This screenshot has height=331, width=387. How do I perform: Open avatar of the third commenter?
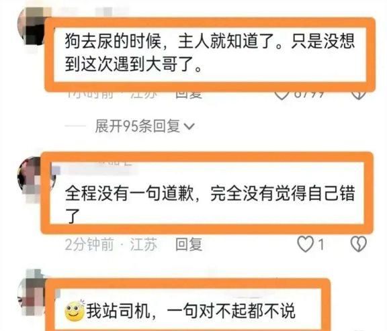pos(32,293)
